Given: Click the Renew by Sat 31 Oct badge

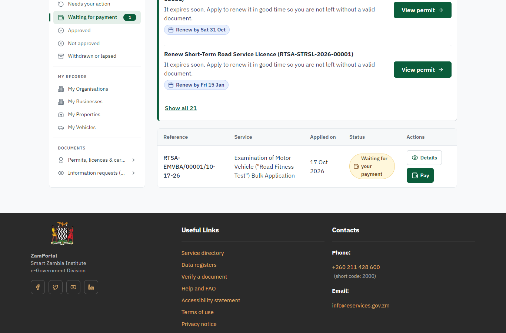Looking at the screenshot, I should [x=197, y=30].
